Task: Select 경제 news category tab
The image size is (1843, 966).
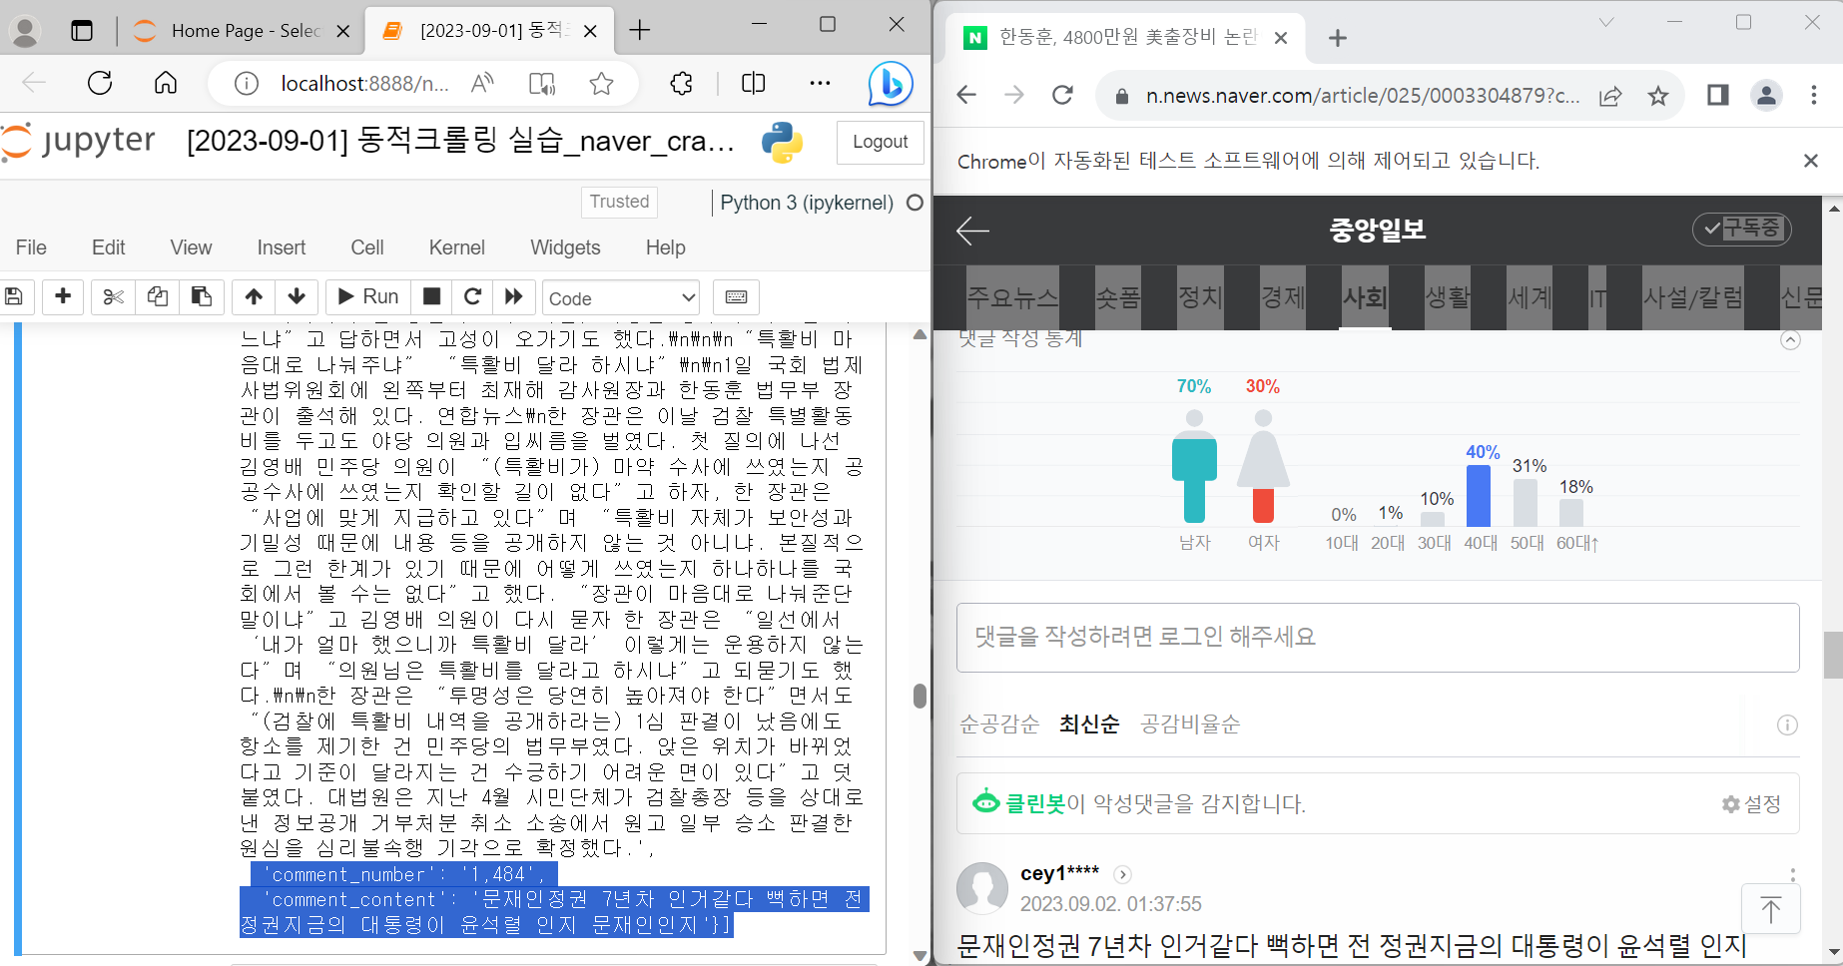Action: pyautogui.click(x=1283, y=297)
